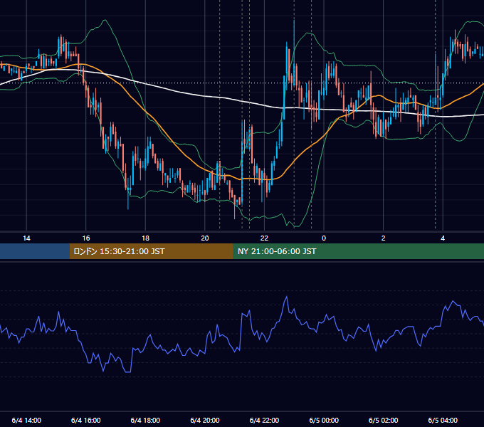The width and height of the screenshot is (484, 427).
Task: Click the 6/4 22:00 label on oscillator axis
Action: click(264, 420)
